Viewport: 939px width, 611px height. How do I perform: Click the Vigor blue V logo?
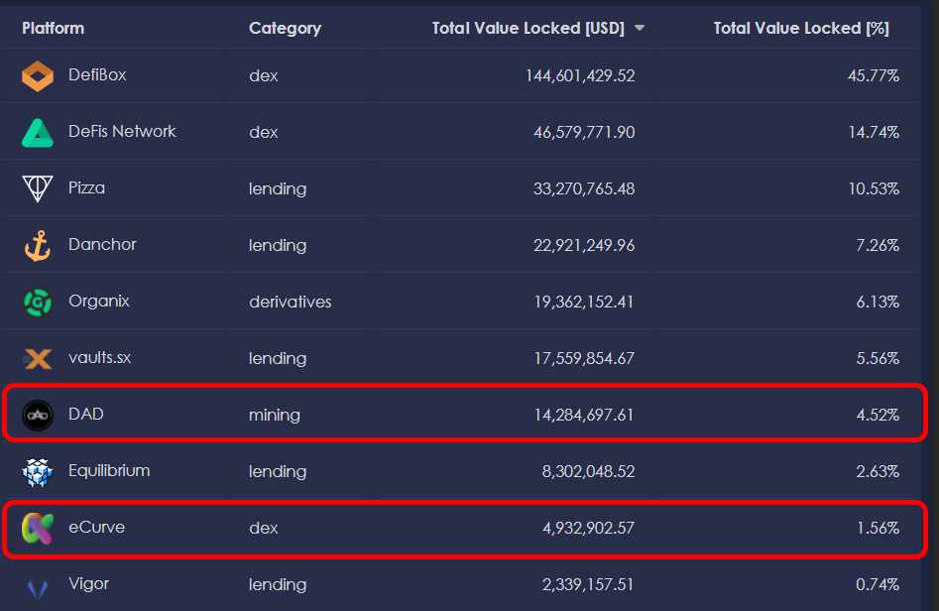tap(37, 584)
